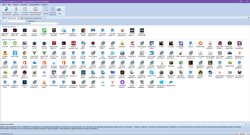250x135 pixels.
Task: Open the Команды menu
Action: 24,5
